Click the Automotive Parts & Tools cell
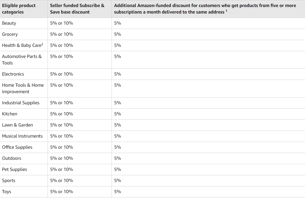The height and width of the screenshot is (198, 305). (x=22, y=60)
